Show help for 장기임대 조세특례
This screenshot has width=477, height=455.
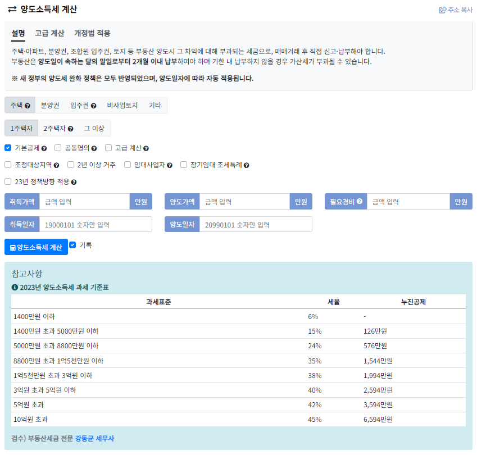click(x=247, y=166)
